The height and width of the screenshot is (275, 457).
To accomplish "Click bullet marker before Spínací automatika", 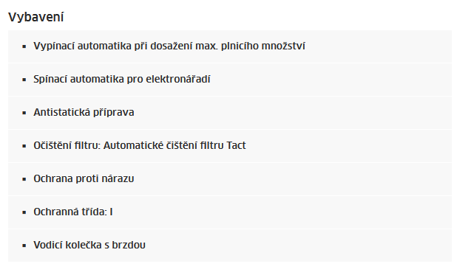I will coord(24,80).
